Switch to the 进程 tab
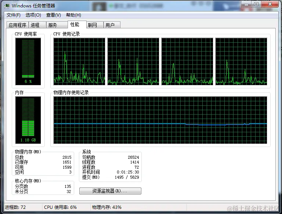The height and width of the screenshot is (214, 282). click(x=37, y=25)
